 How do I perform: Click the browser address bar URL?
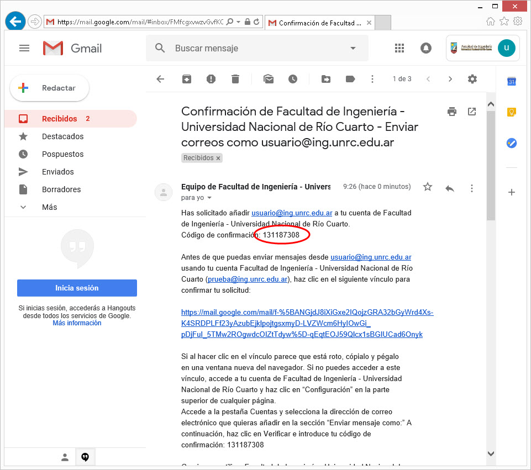pyautogui.click(x=140, y=22)
